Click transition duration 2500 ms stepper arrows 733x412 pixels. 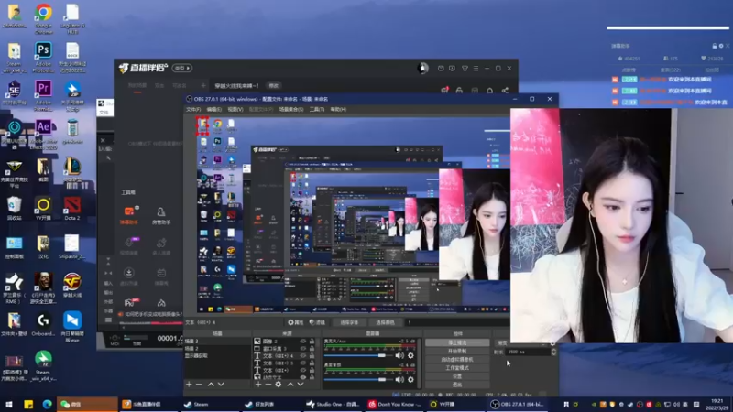(x=553, y=352)
